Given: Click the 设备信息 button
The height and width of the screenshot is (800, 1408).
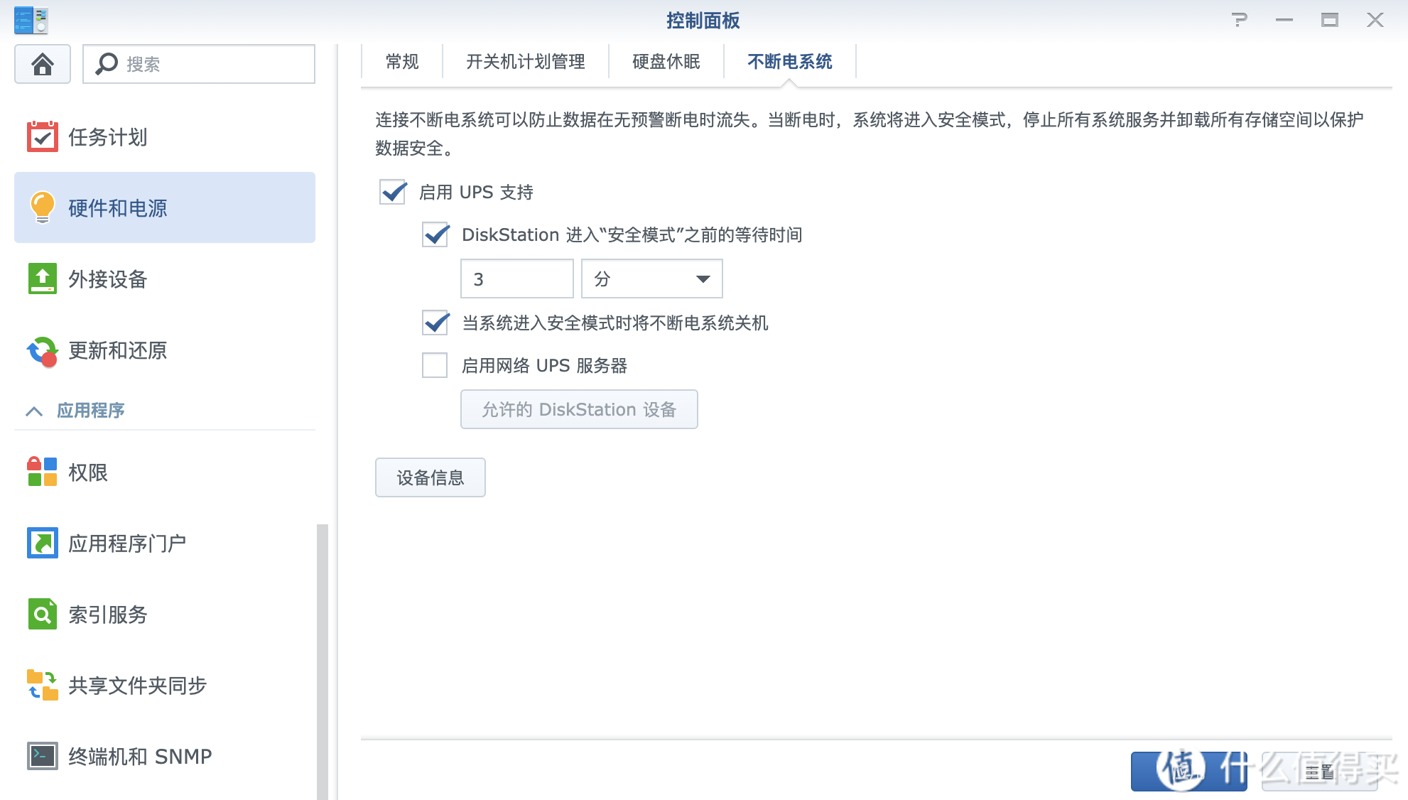Looking at the screenshot, I should click(430, 477).
